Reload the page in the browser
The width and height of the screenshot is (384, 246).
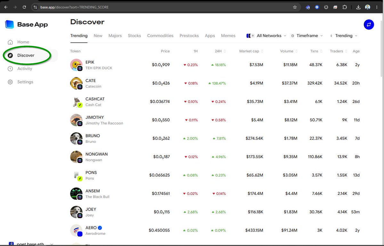click(x=24, y=7)
